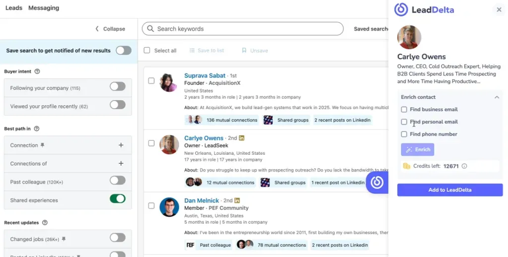Open Suprava Sabat's profile link
The height and width of the screenshot is (257, 508).
point(205,75)
